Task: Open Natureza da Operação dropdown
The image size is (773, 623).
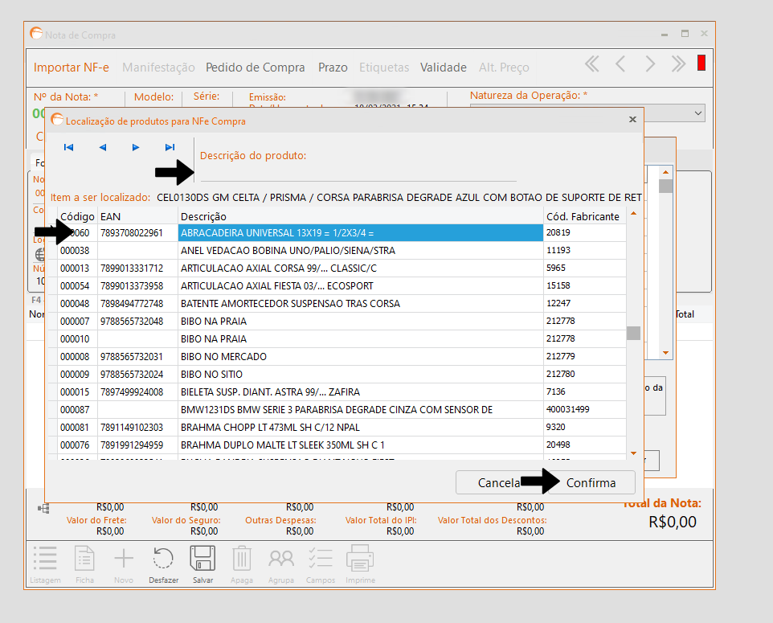Action: 697,113
